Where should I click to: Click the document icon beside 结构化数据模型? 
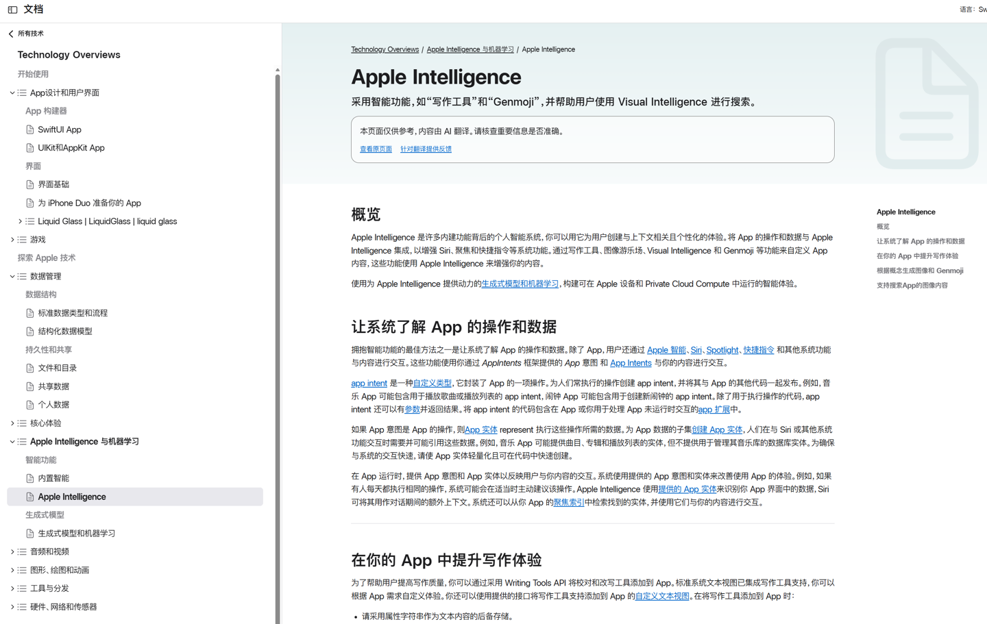click(x=30, y=332)
